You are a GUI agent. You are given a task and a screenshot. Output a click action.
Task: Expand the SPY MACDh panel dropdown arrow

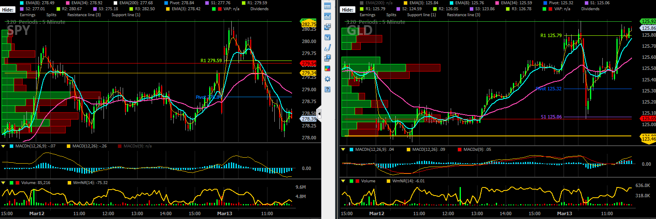pyautogui.click(x=3, y=146)
